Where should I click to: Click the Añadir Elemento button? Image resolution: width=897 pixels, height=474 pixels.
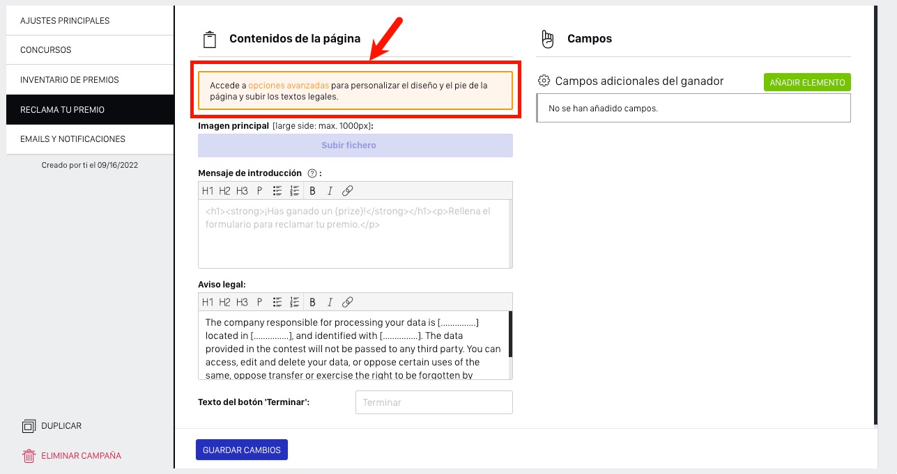(807, 82)
